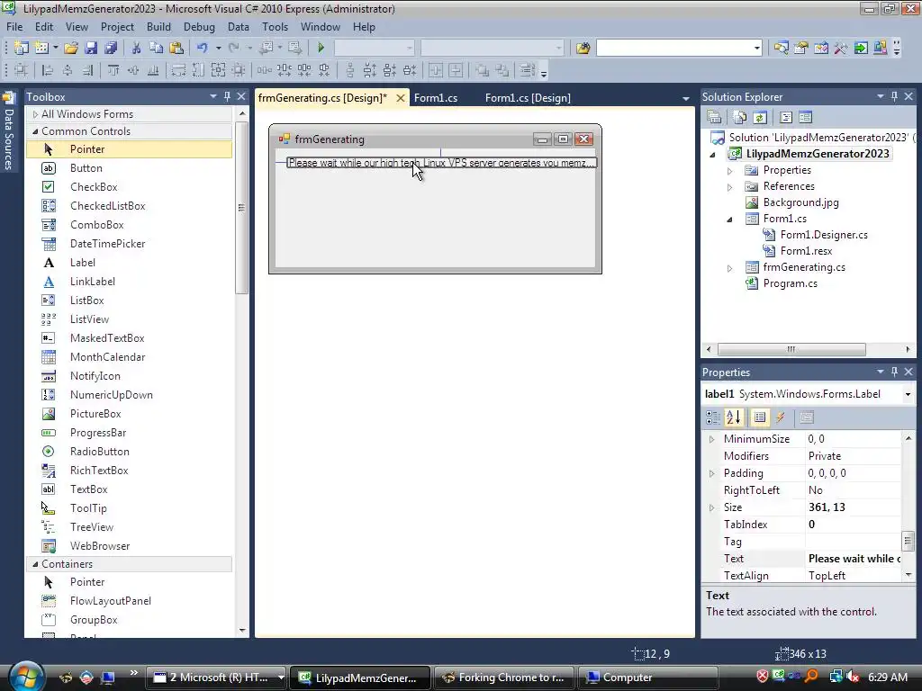Select the label on the frmGenerating form

click(441, 163)
